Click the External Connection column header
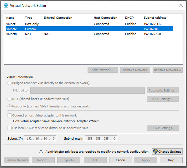 click(x=67, y=17)
